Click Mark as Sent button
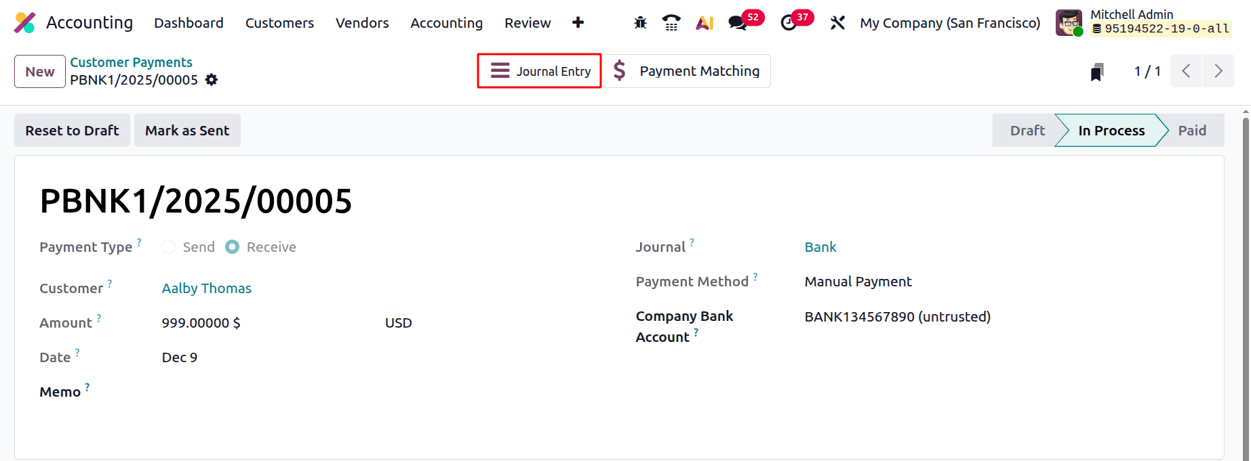1251x461 pixels. click(187, 131)
